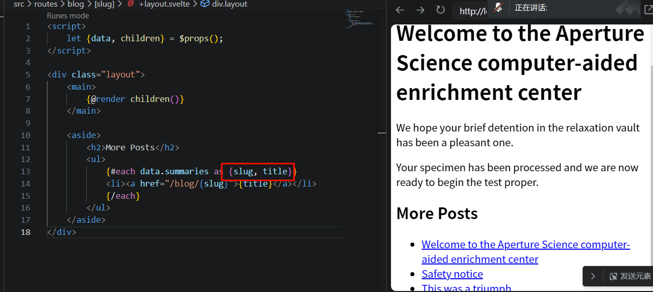Expand the floating panel chevron arrow

point(592,276)
